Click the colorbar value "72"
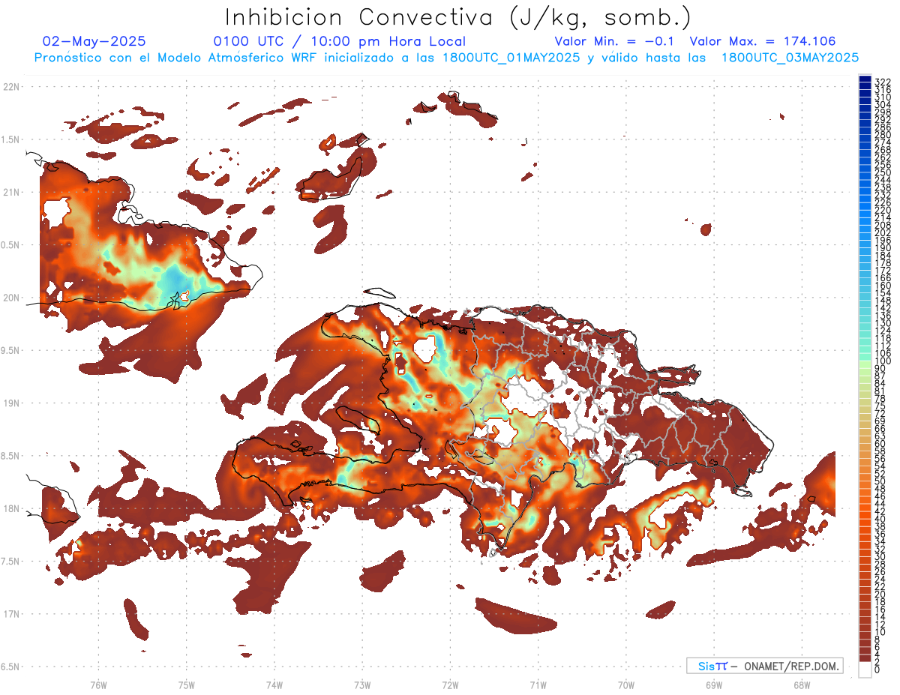 point(880,413)
